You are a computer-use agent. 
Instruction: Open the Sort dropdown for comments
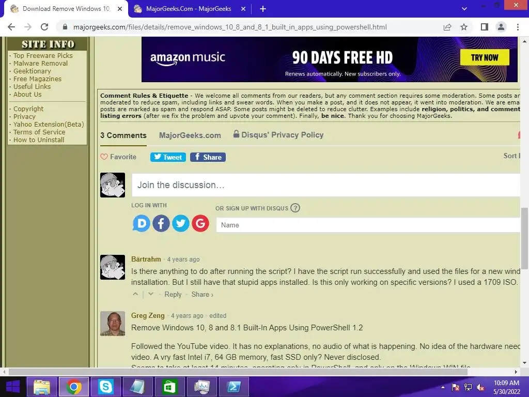pyautogui.click(x=512, y=156)
